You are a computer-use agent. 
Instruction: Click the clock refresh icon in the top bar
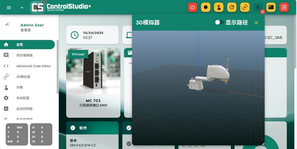pyautogui.click(x=232, y=7)
